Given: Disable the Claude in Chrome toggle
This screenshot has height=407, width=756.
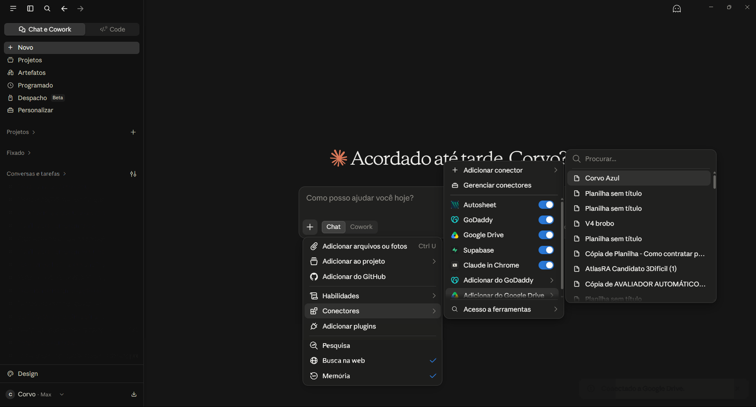Looking at the screenshot, I should click(546, 265).
